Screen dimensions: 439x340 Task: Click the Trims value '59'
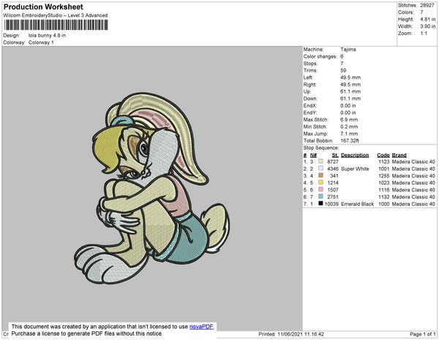click(x=343, y=70)
